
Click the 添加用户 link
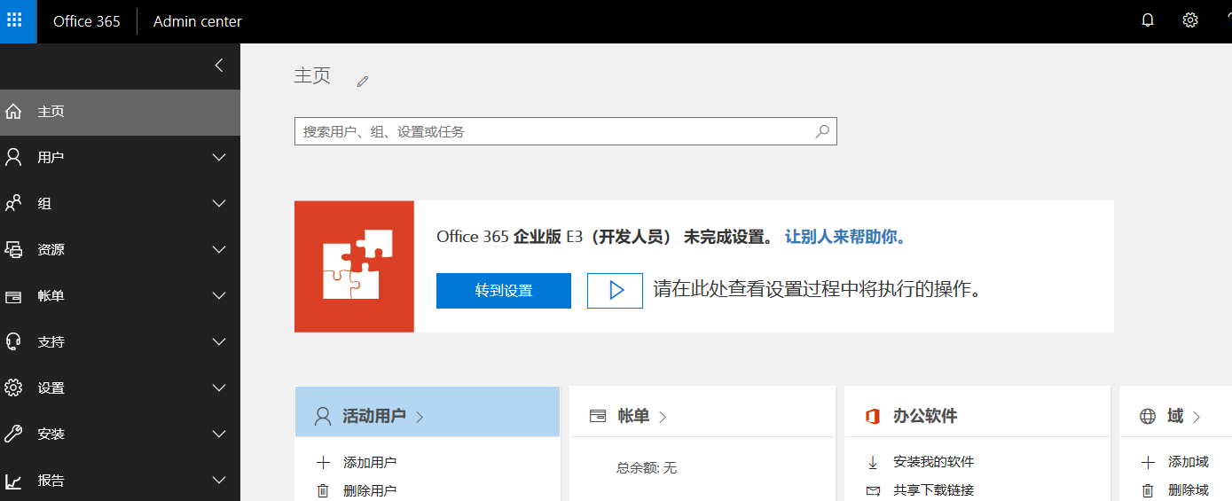coord(370,462)
